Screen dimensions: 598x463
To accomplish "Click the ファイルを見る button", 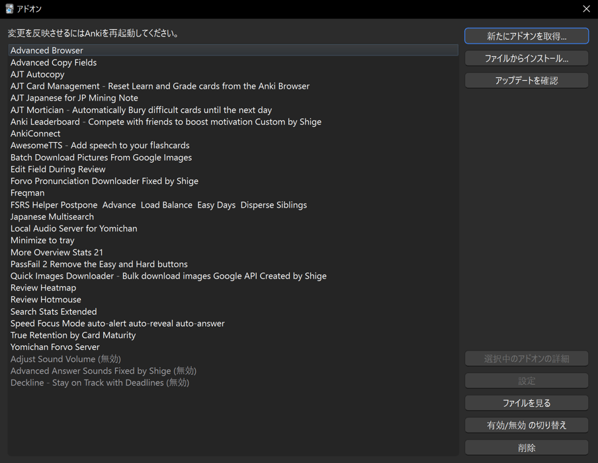I will point(526,403).
